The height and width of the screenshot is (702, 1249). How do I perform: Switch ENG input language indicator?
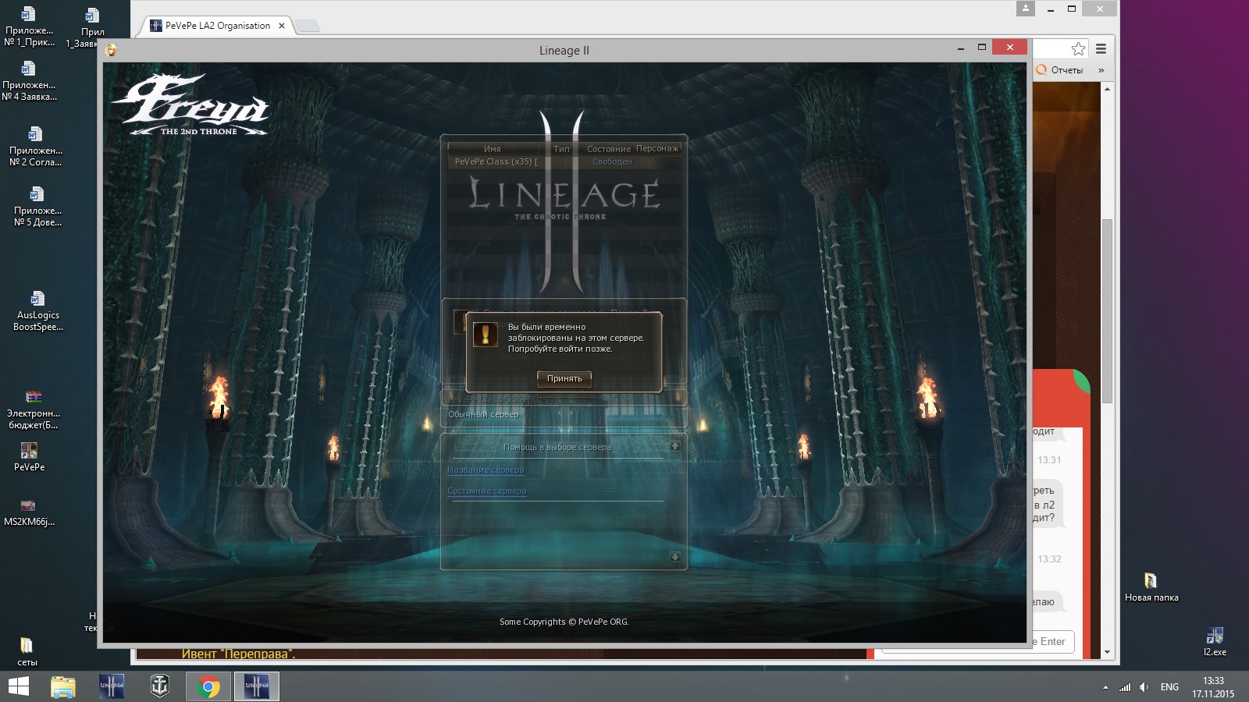tap(1169, 687)
